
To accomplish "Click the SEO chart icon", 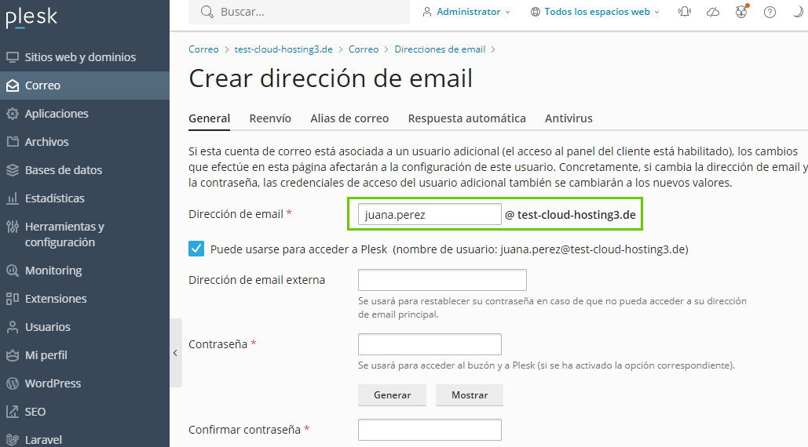I will pos(13,412).
